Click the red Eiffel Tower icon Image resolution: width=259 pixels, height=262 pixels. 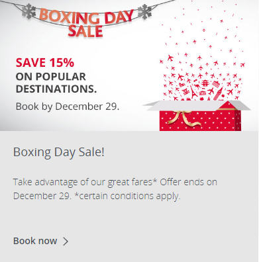point(193,92)
